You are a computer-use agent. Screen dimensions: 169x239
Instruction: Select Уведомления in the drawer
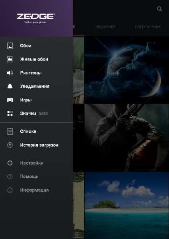coord(37,86)
